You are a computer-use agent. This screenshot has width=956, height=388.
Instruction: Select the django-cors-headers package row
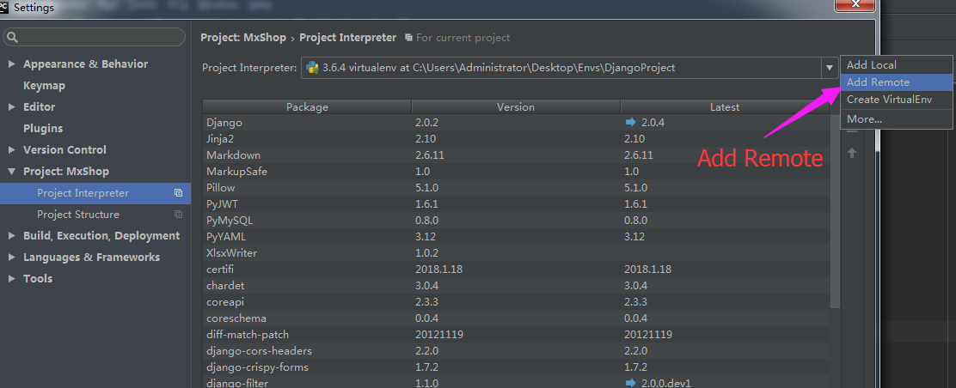[516, 351]
